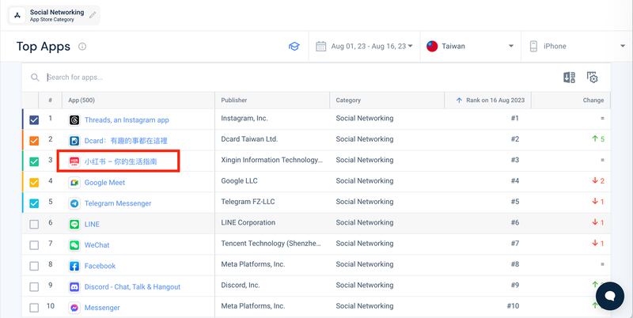The image size is (633, 318).
Task: Open Discord - Chat, Talk & Hangout link
Action: [132, 287]
